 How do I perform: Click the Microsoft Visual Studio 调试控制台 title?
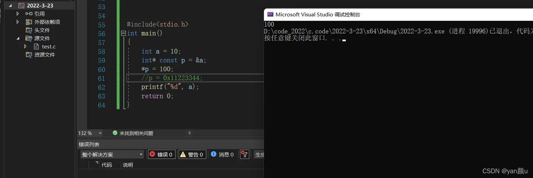coord(318,14)
